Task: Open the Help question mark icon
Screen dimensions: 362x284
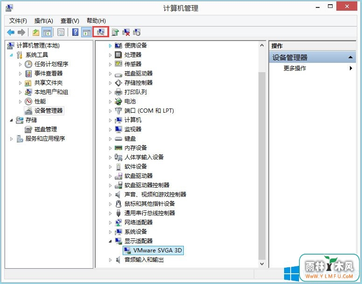Action: pos(75,32)
